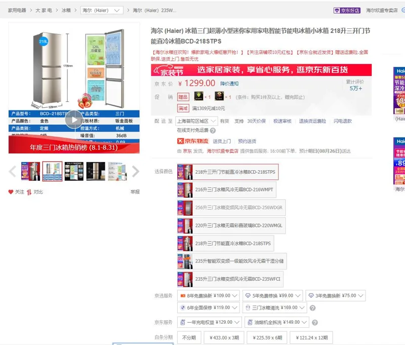Open 海尔 (Haier) brand breadcrumb dropdown
This screenshot has height=345, width=405.
click(102, 11)
